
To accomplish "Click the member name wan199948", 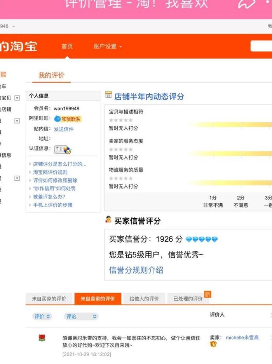I will click(67, 109).
